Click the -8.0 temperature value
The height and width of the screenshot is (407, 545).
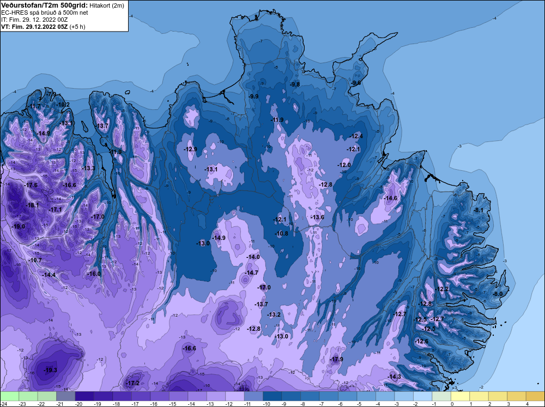tap(498, 294)
